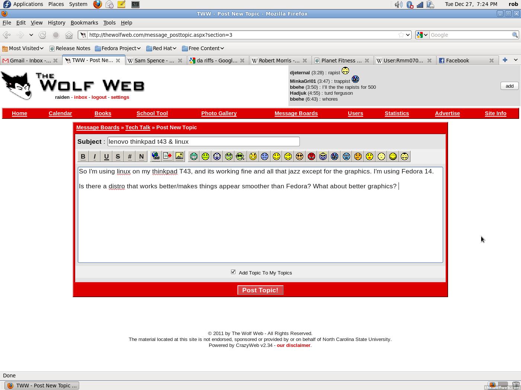Insert the red angry smiley
Screen dimensions: 521x390
[311, 156]
